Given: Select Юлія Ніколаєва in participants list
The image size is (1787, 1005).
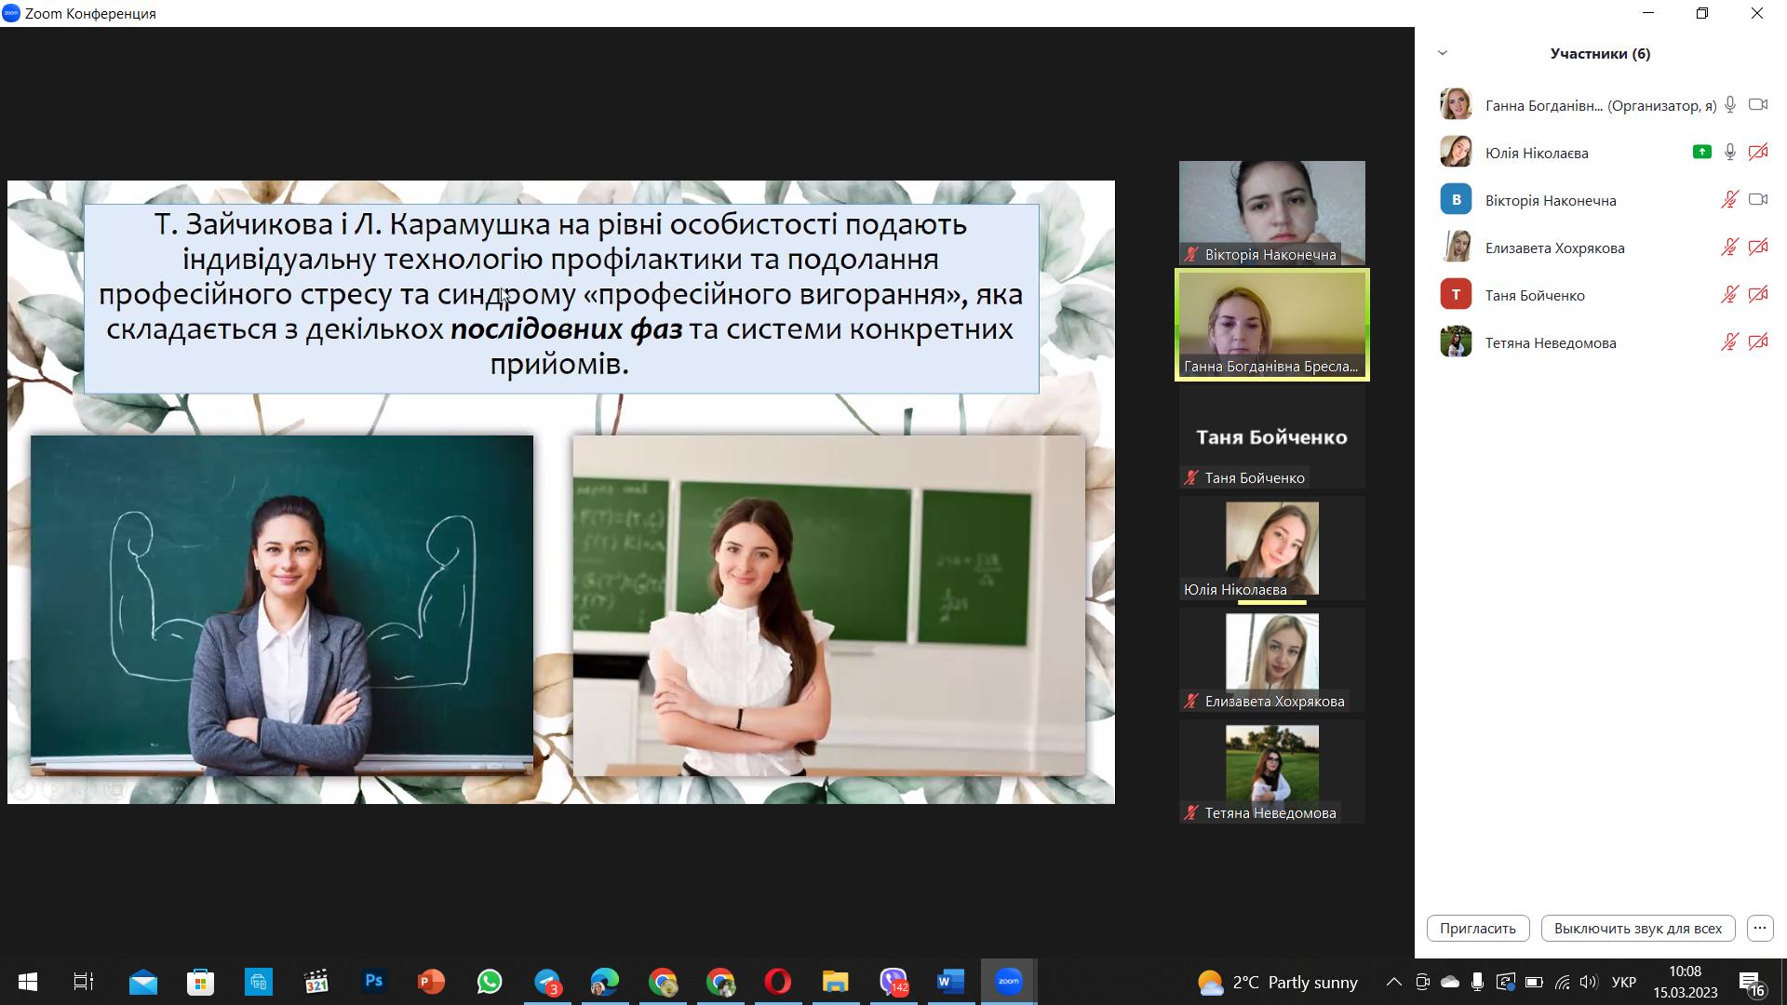Looking at the screenshot, I should pos(1536,153).
